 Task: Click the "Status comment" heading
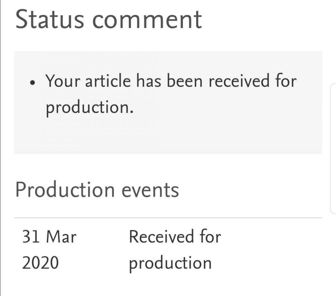click(108, 19)
